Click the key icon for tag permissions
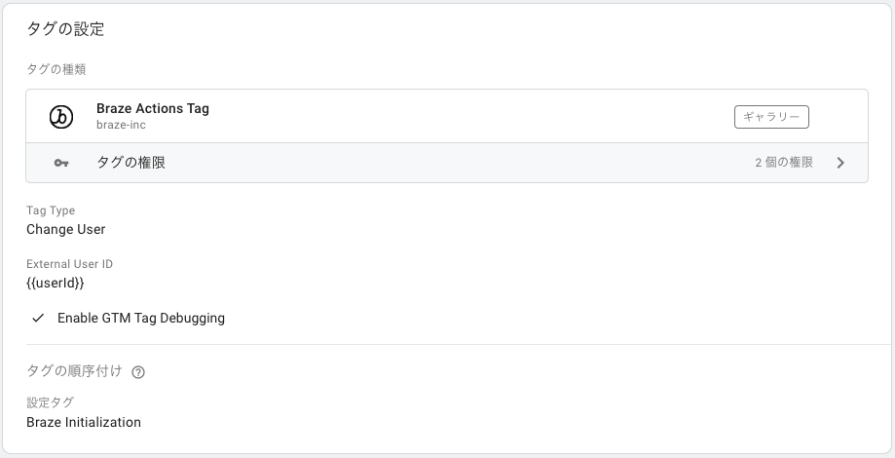 point(61,163)
